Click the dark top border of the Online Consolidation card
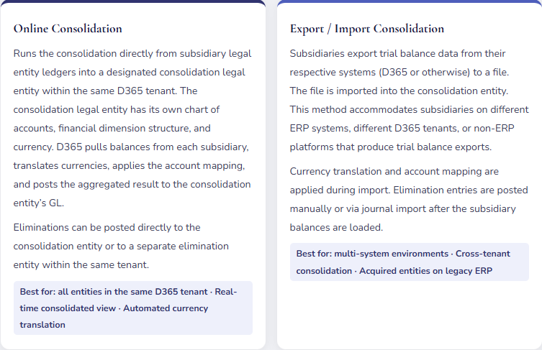 click(132, 2)
